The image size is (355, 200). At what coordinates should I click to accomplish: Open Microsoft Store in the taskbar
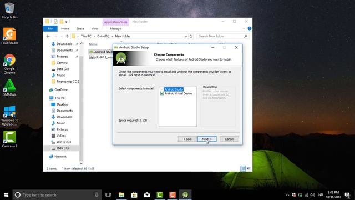pos(134,195)
